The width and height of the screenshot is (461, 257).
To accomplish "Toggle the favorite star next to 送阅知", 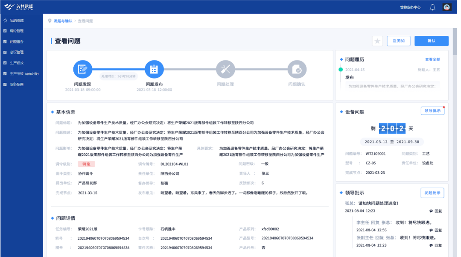I will (x=377, y=41).
